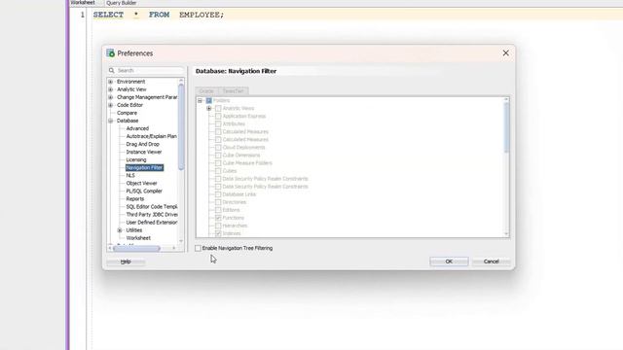Select Advanced under Database
The width and height of the screenshot is (623, 350).
(x=137, y=128)
